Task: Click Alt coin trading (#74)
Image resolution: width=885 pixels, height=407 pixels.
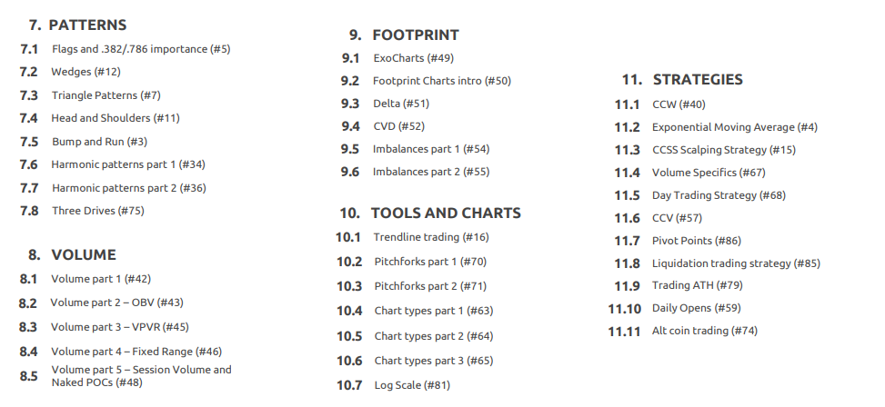Action: tap(704, 331)
